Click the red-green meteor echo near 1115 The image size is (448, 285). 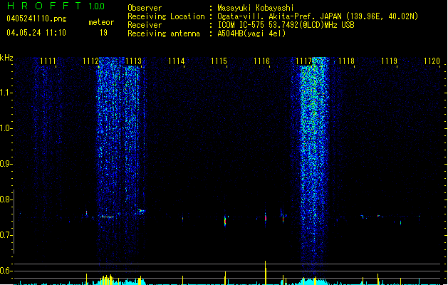[x=225, y=221]
